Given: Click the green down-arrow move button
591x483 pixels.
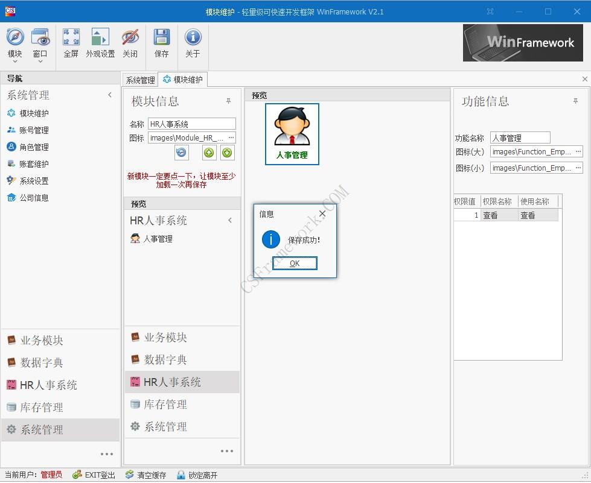Looking at the screenshot, I should point(227,153).
